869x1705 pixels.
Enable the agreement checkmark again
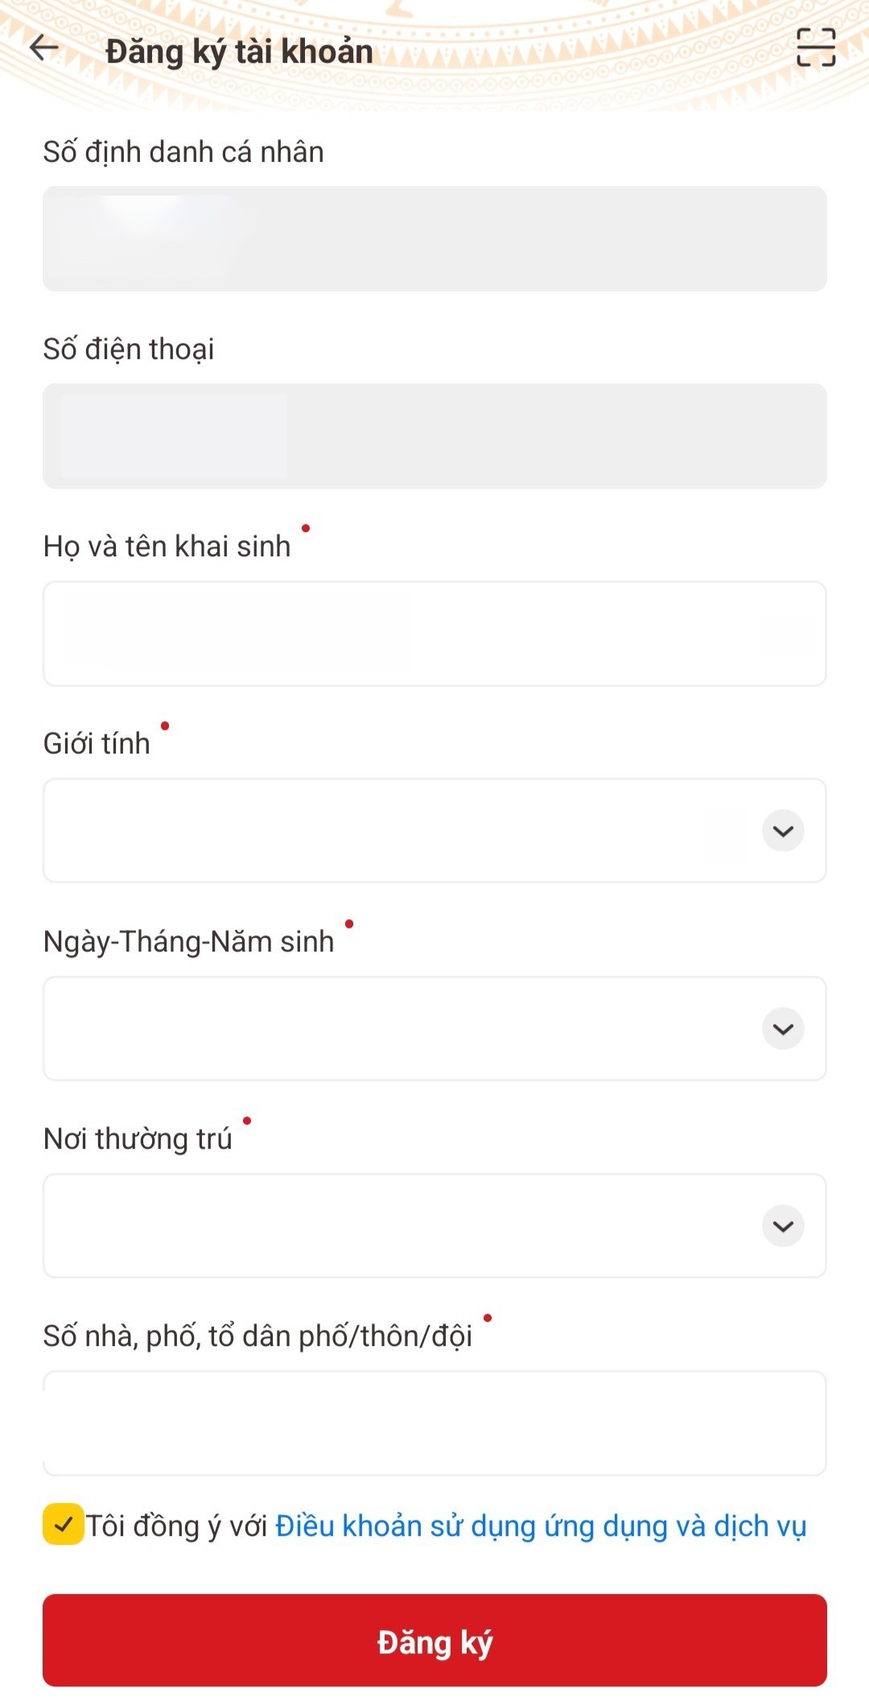pyautogui.click(x=61, y=1524)
